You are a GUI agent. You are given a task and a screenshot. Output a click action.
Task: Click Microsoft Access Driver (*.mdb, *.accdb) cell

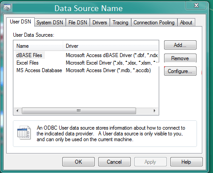pos(109,70)
